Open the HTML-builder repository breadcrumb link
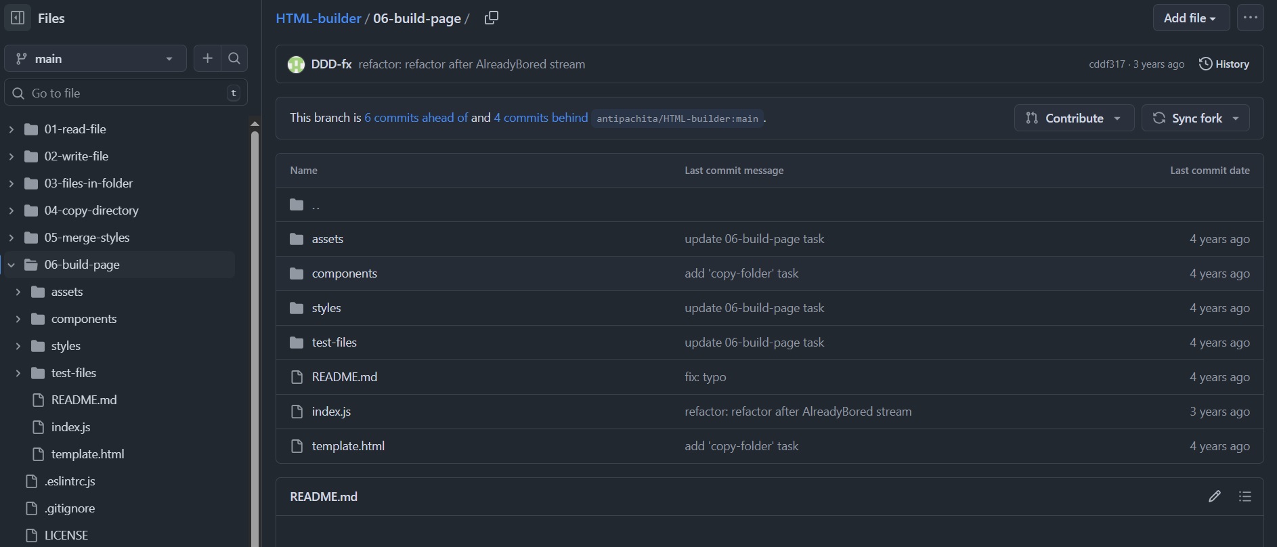The image size is (1277, 547). [318, 18]
